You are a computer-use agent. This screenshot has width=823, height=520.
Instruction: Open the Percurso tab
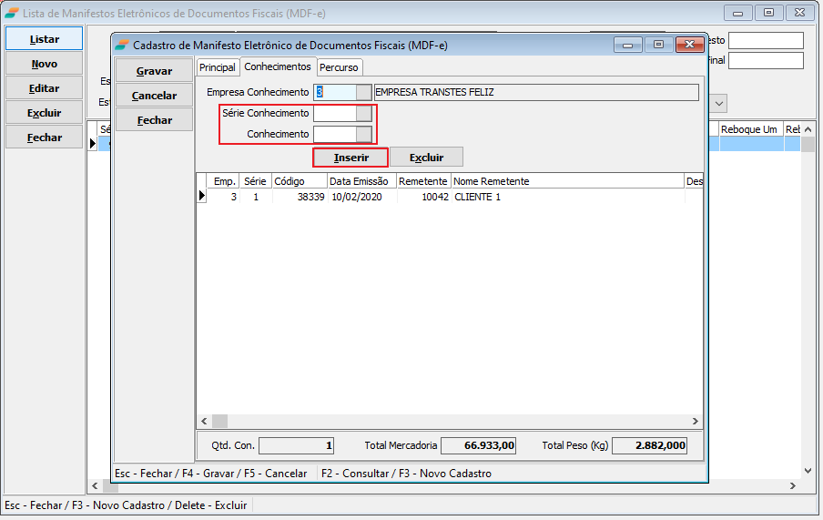(x=339, y=67)
